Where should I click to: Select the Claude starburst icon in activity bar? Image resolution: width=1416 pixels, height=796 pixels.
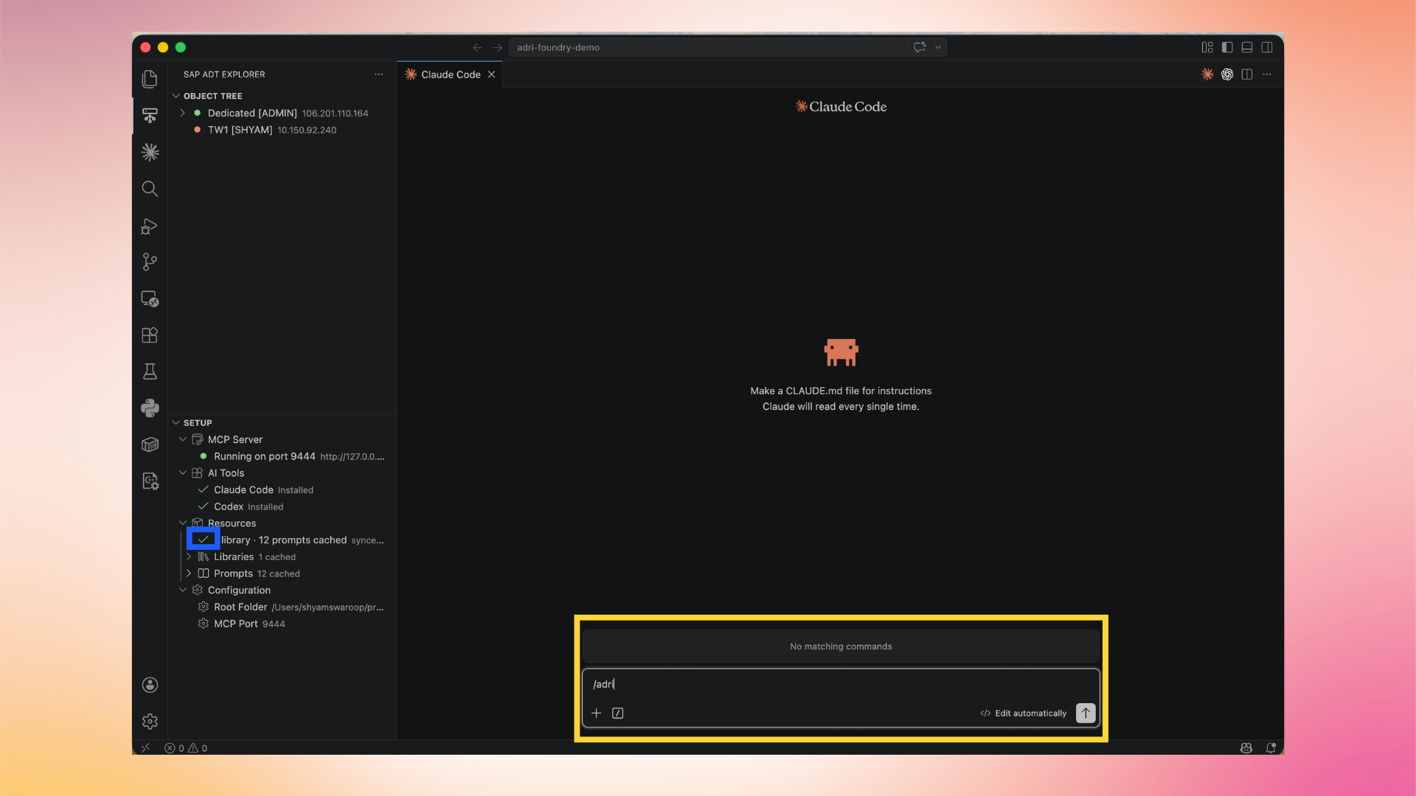pyautogui.click(x=150, y=152)
